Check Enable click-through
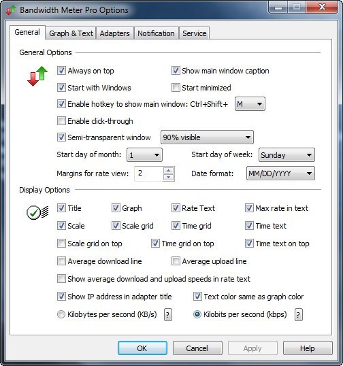Viewport: 343px width, 366px height. 61,121
